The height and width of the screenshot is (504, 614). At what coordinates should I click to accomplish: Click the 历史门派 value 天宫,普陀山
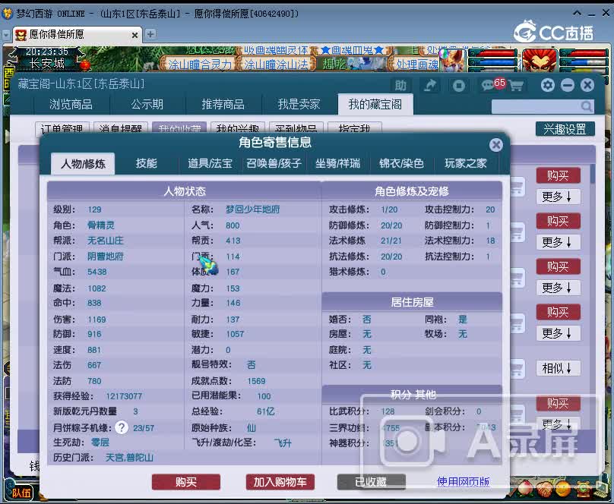[129, 458]
